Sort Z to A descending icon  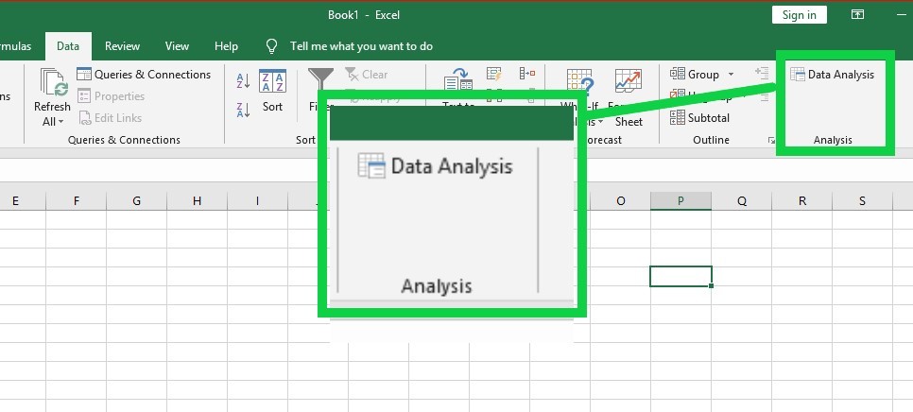click(244, 109)
